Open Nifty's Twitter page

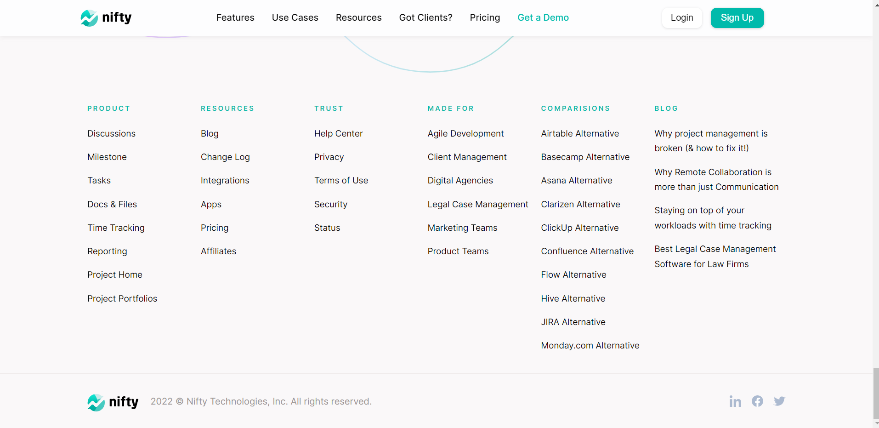coord(779,401)
